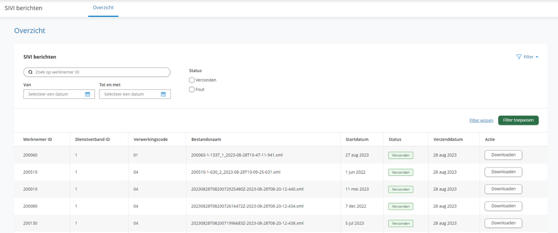
Task: Collapse the Filter panel chevron
Action: [x=537, y=57]
